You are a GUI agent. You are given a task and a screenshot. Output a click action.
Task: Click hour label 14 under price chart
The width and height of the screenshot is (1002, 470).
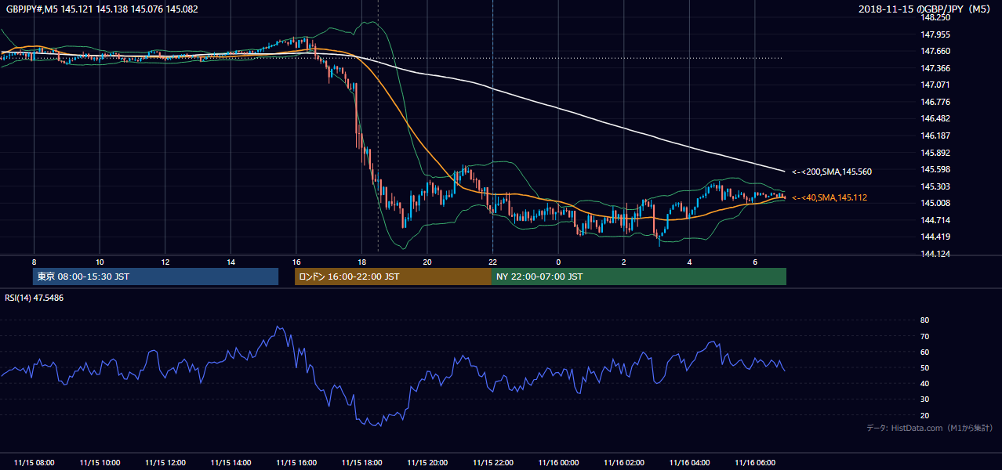[x=231, y=262]
